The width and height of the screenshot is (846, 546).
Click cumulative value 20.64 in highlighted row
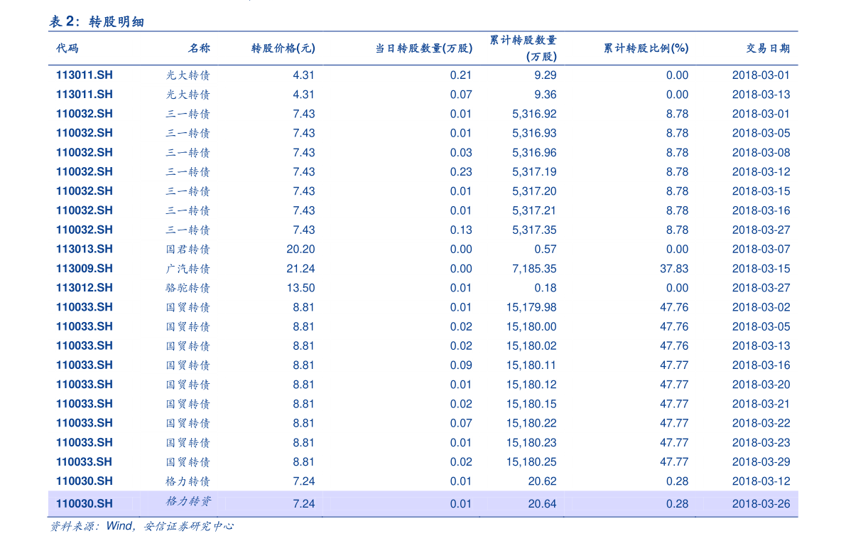point(542,504)
